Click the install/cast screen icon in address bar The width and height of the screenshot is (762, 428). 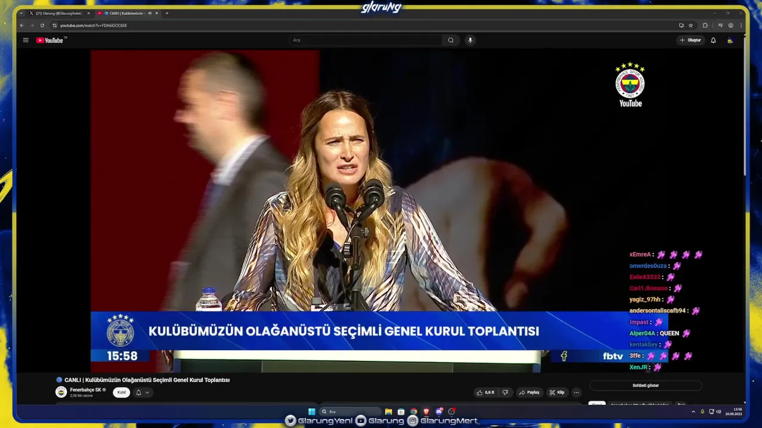point(681,26)
